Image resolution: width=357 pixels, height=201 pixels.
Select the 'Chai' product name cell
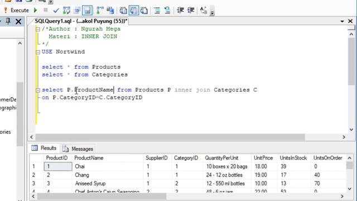point(108,166)
